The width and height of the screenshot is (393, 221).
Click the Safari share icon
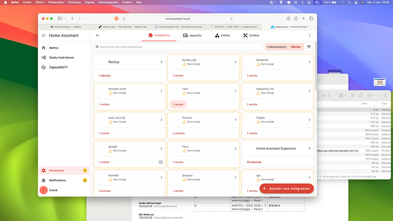tap(296, 19)
